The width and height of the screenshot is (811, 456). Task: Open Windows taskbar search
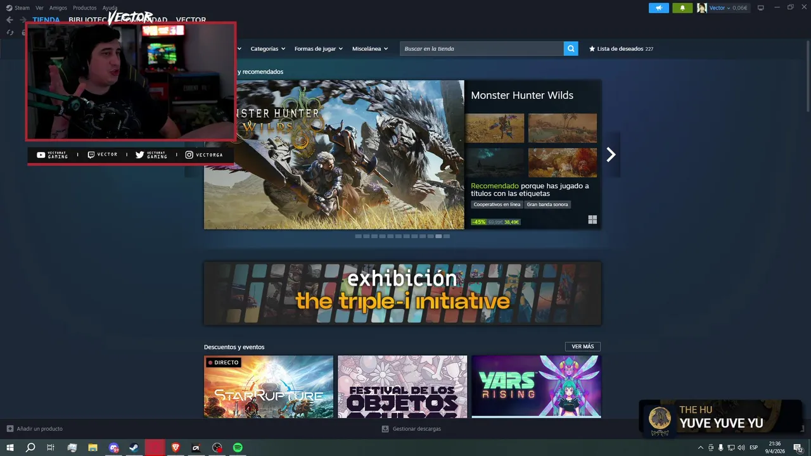click(x=30, y=448)
